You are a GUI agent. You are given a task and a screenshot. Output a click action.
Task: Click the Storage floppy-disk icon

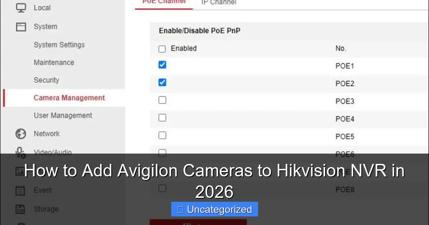coord(21,209)
